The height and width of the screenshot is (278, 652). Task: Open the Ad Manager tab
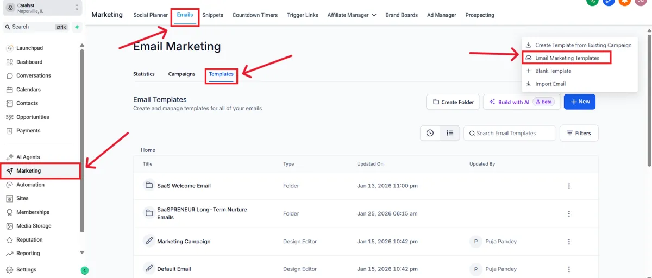click(442, 15)
